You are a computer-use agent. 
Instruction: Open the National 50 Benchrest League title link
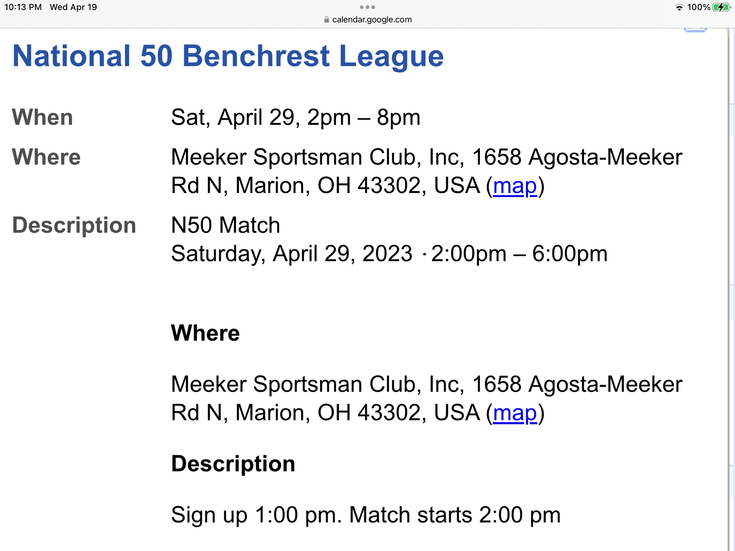[x=228, y=56]
